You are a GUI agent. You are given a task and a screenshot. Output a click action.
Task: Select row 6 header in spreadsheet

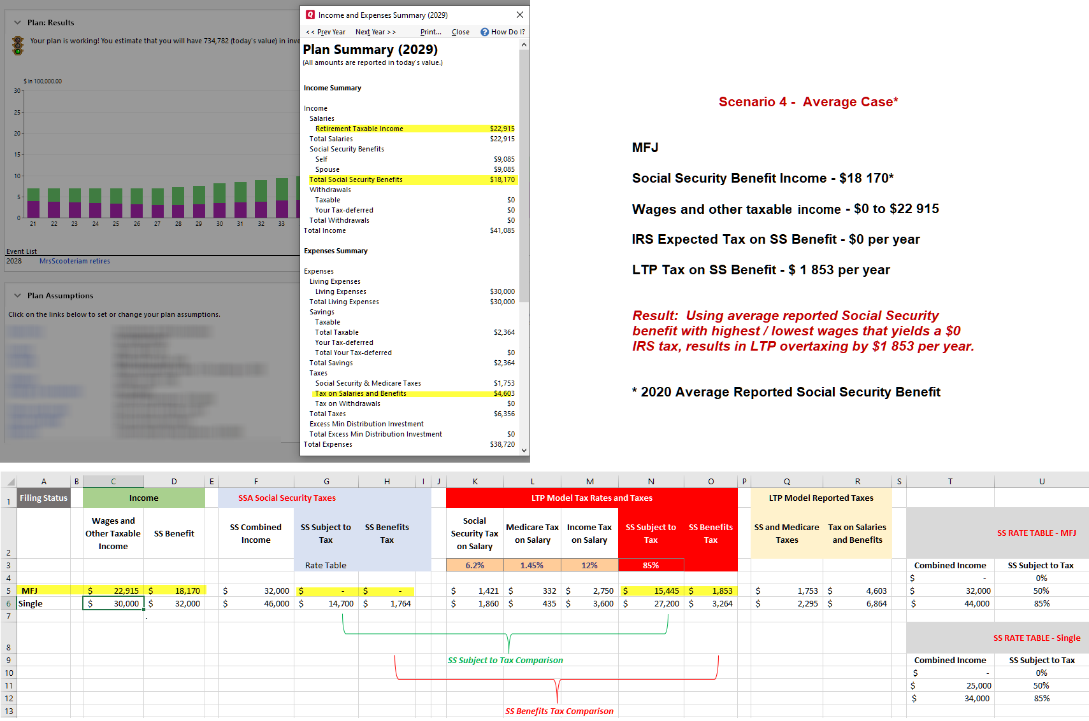pyautogui.click(x=8, y=603)
